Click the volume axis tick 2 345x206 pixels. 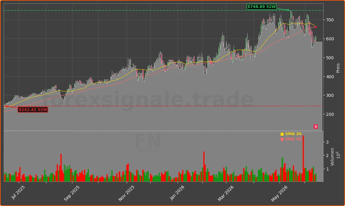[x=327, y=156]
